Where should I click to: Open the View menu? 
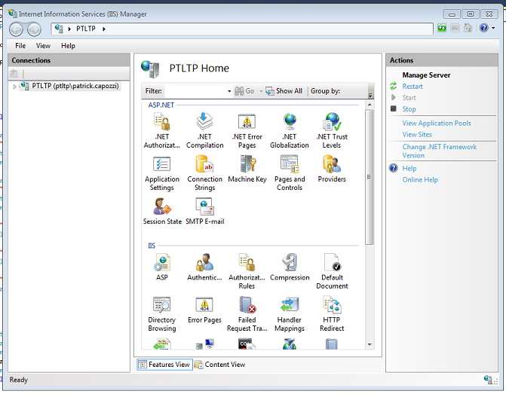pyautogui.click(x=43, y=46)
